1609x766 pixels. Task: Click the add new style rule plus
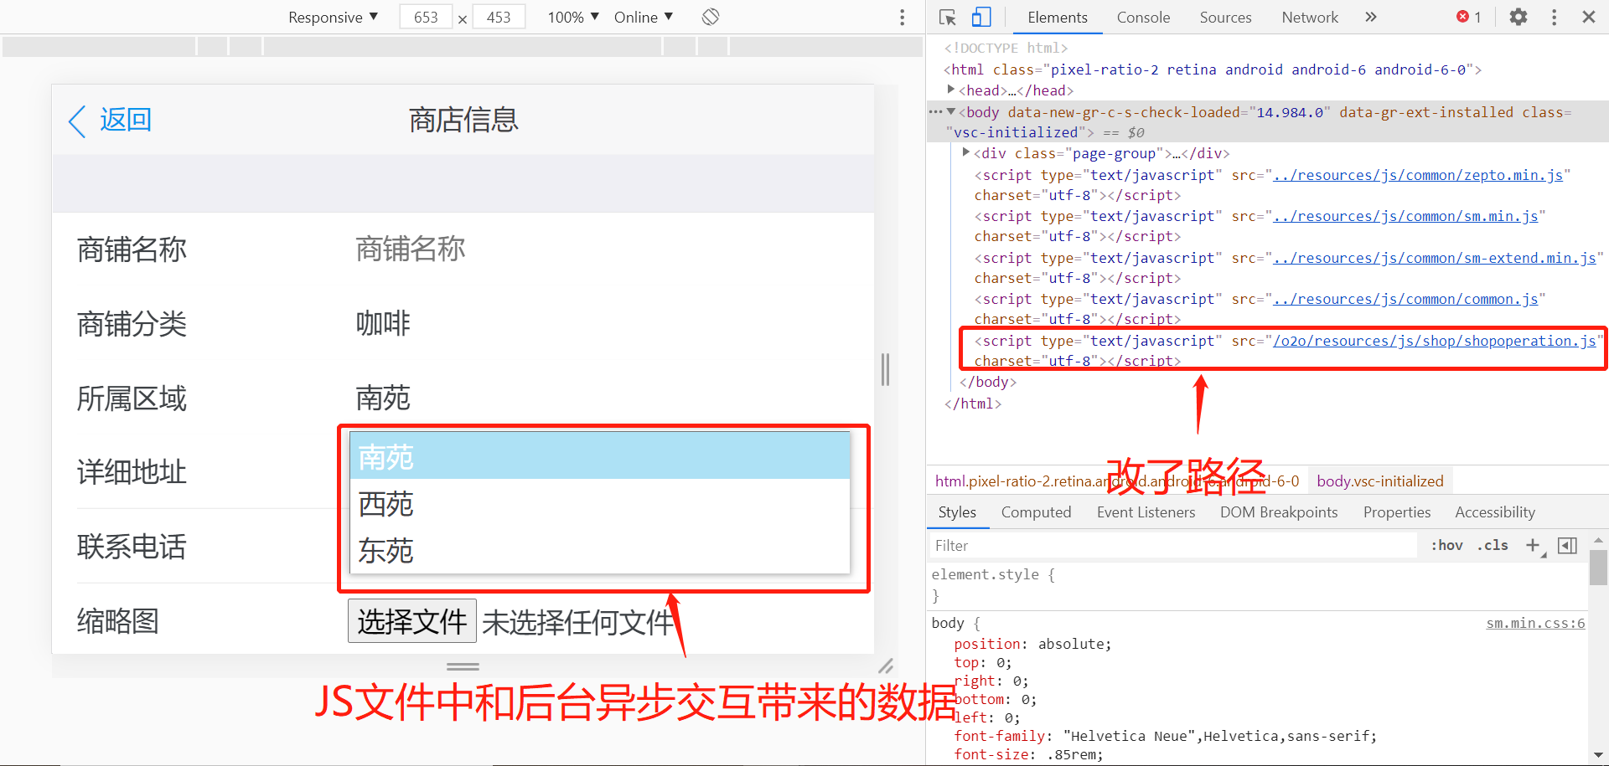pyautogui.click(x=1533, y=545)
